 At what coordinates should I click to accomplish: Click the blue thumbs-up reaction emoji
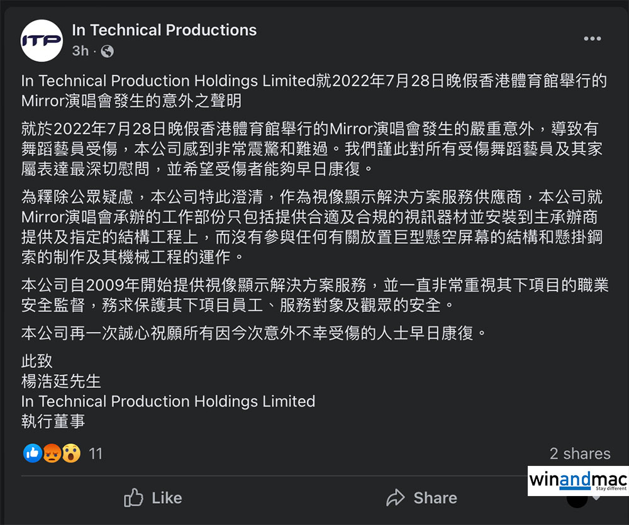(32, 453)
